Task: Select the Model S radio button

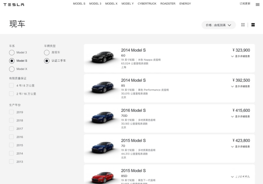Action: (12, 61)
